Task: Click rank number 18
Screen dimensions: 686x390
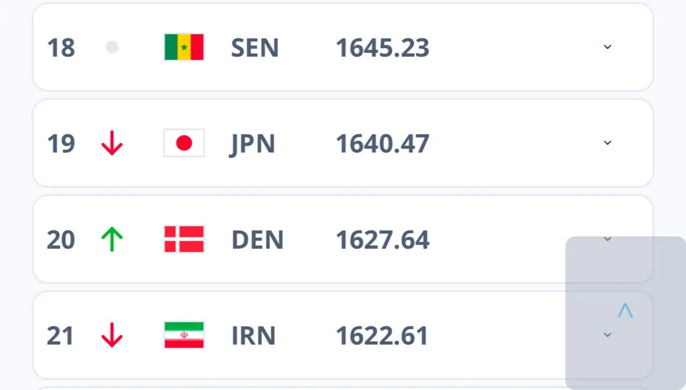Action: [x=61, y=48]
